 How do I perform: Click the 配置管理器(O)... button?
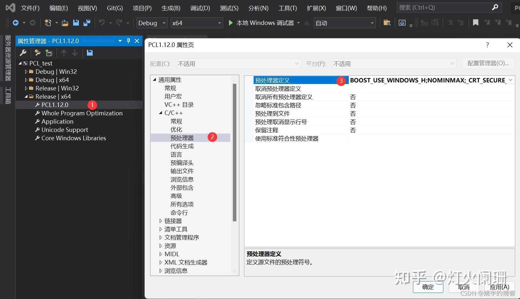pos(488,63)
